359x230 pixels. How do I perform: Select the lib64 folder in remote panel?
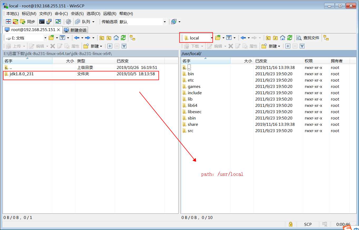pos(193,106)
